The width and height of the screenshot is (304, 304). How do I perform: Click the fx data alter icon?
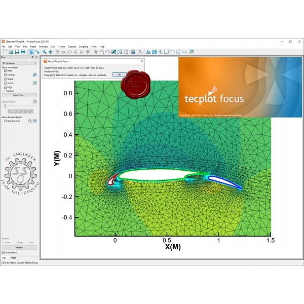(140, 52)
